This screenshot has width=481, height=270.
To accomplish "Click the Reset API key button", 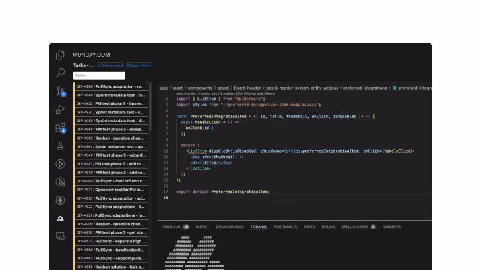I will 139,65.
